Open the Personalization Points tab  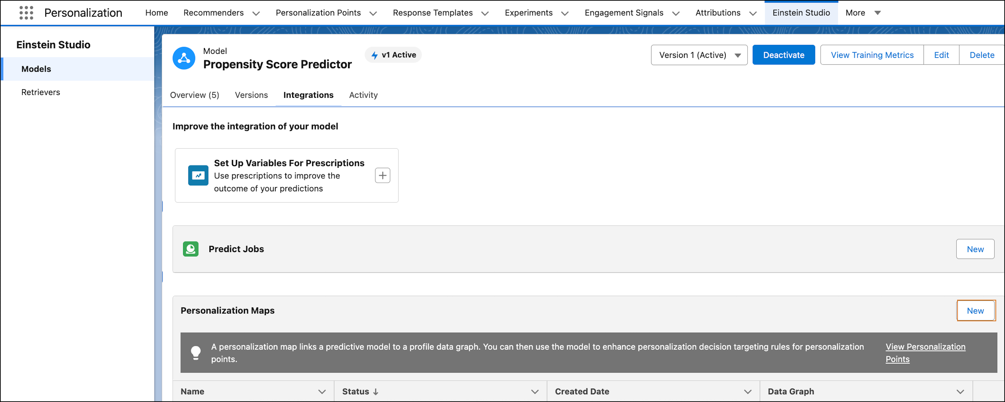318,13
